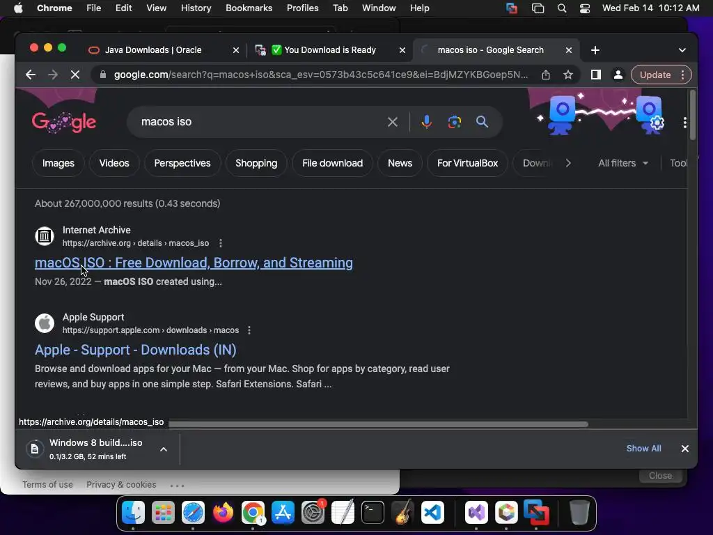
Task: Open Terminal from the Dock
Action: pos(373,513)
